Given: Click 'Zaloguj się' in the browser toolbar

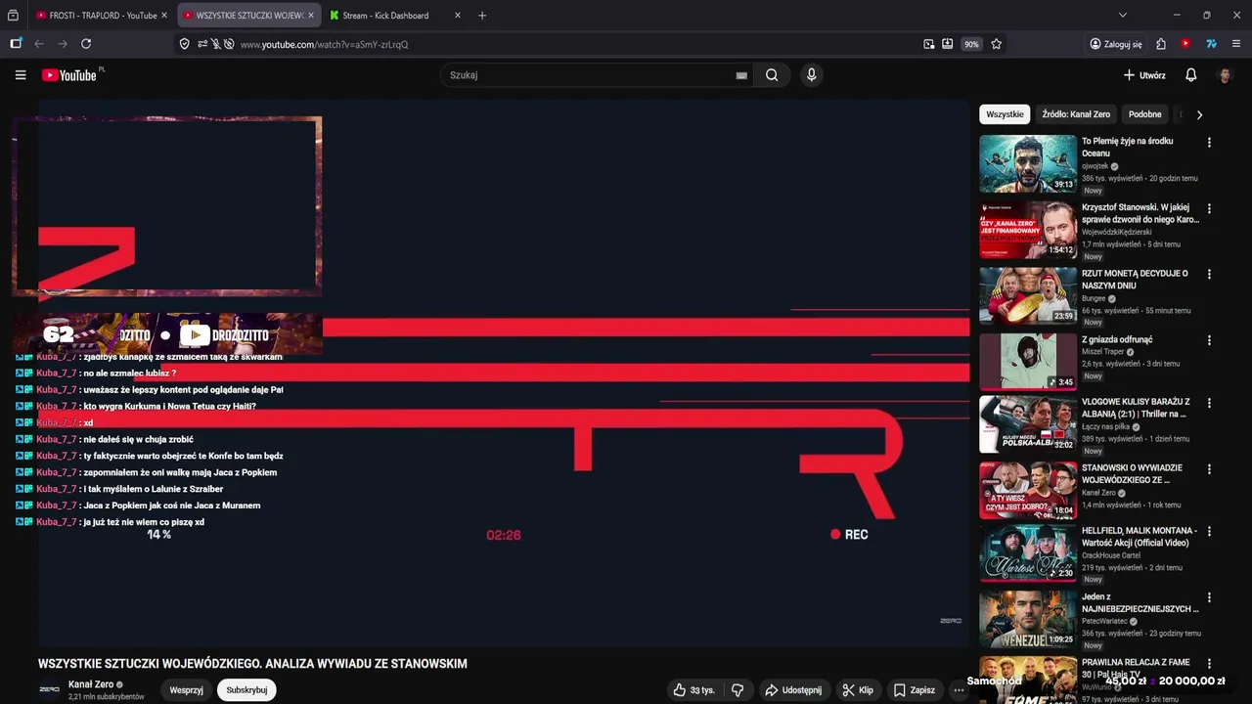Looking at the screenshot, I should 1116,44.
